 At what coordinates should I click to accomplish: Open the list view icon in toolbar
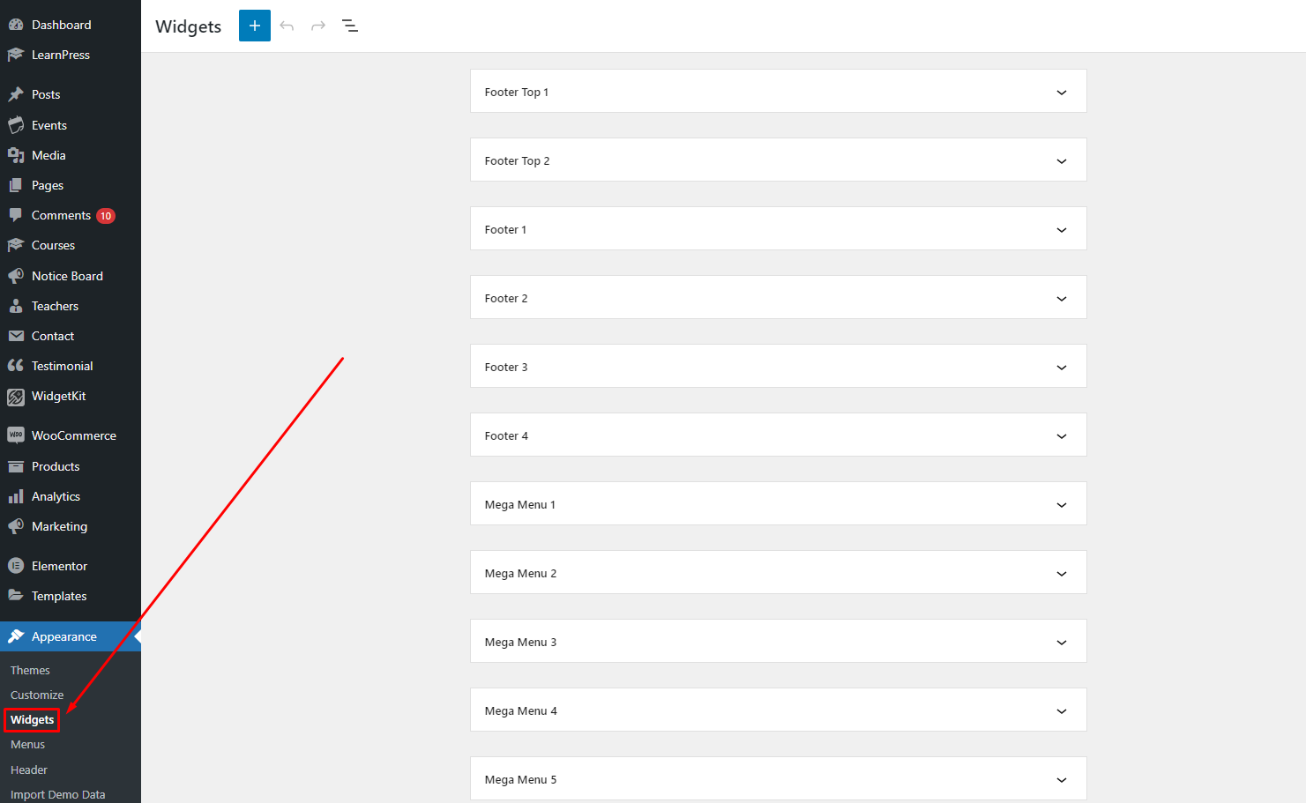pos(350,26)
